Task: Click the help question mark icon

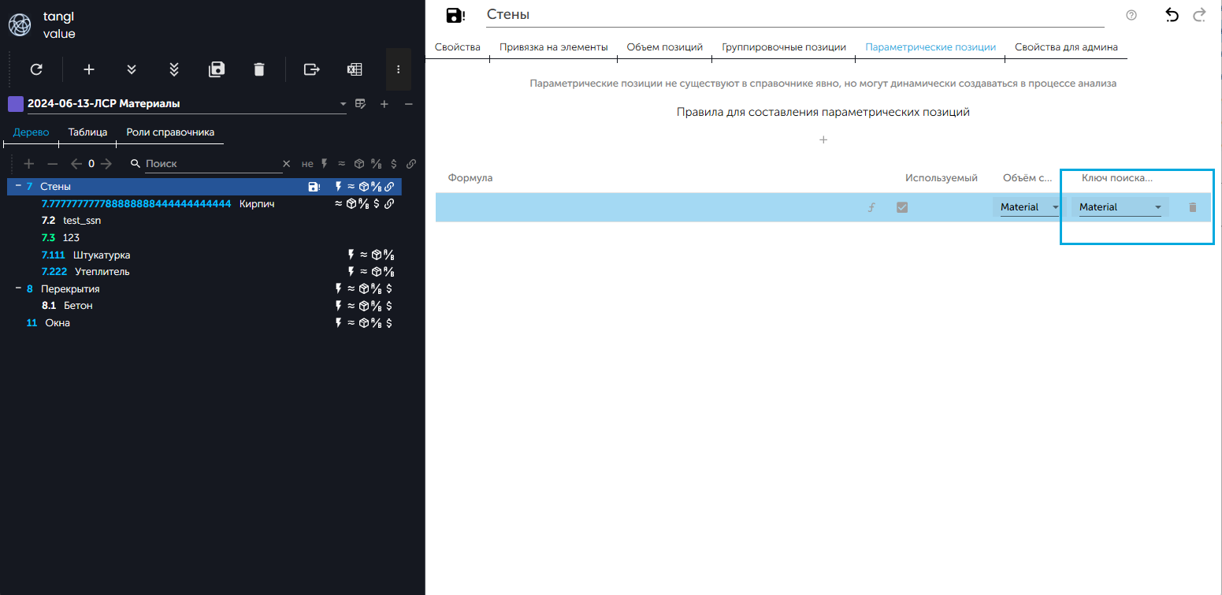Action: [x=1131, y=15]
